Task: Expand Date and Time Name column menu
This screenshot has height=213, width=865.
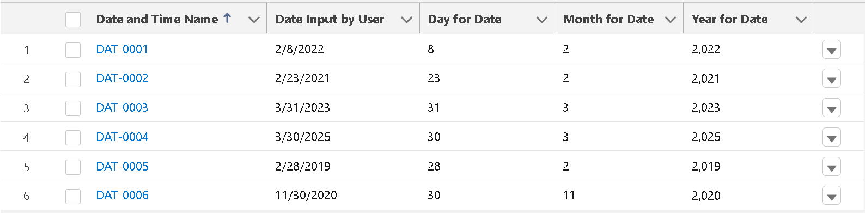Action: pyautogui.click(x=254, y=20)
